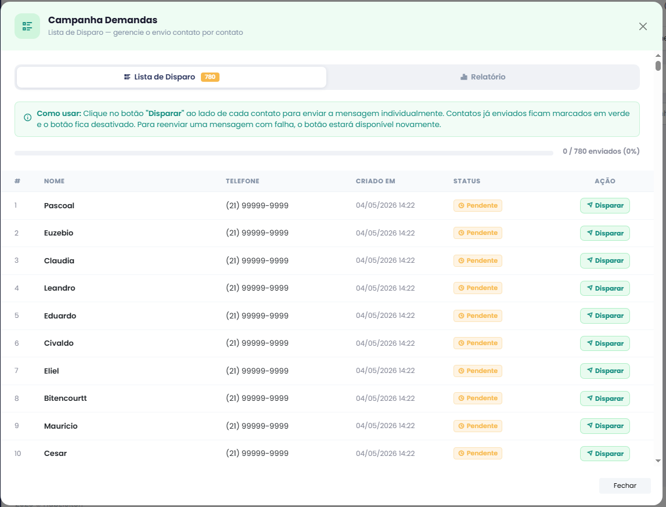Click Pendente status badge for Pascoal
666x507 pixels.
tap(477, 205)
